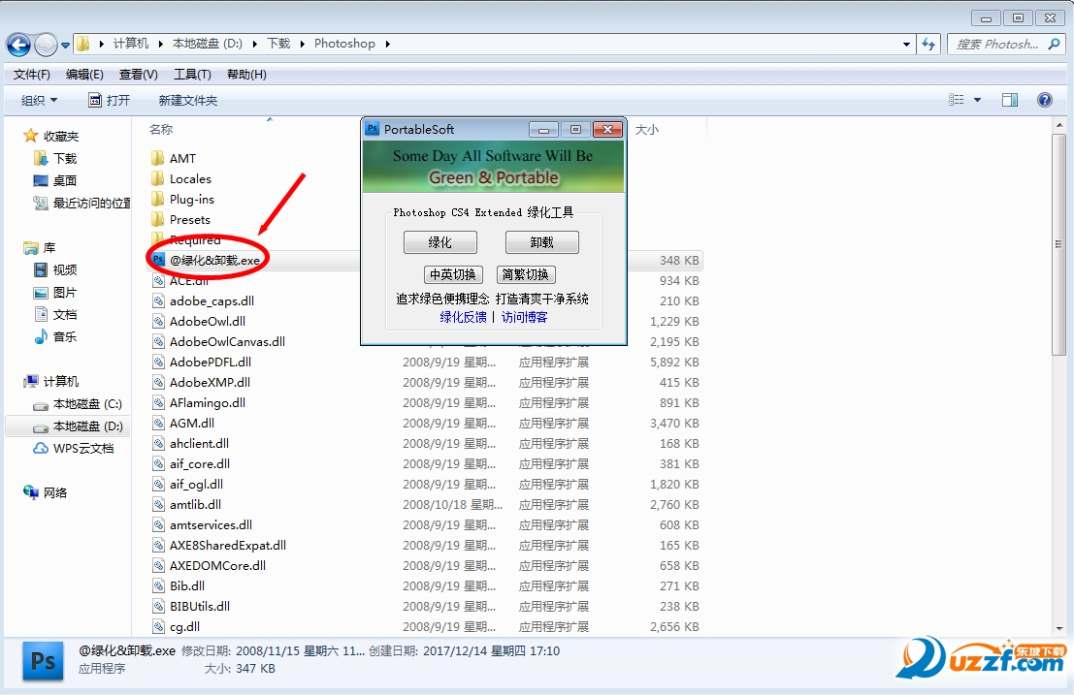
Task: Select the Locales folder
Action: [181, 179]
